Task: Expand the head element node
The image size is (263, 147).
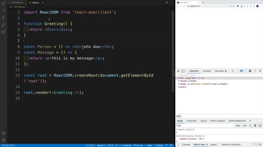Action: tap(179, 81)
